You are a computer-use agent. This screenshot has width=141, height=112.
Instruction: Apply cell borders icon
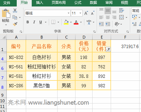pos(53,22)
